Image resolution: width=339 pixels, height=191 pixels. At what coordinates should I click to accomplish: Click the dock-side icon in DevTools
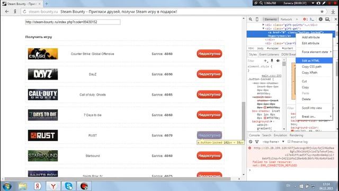(x=327, y=19)
